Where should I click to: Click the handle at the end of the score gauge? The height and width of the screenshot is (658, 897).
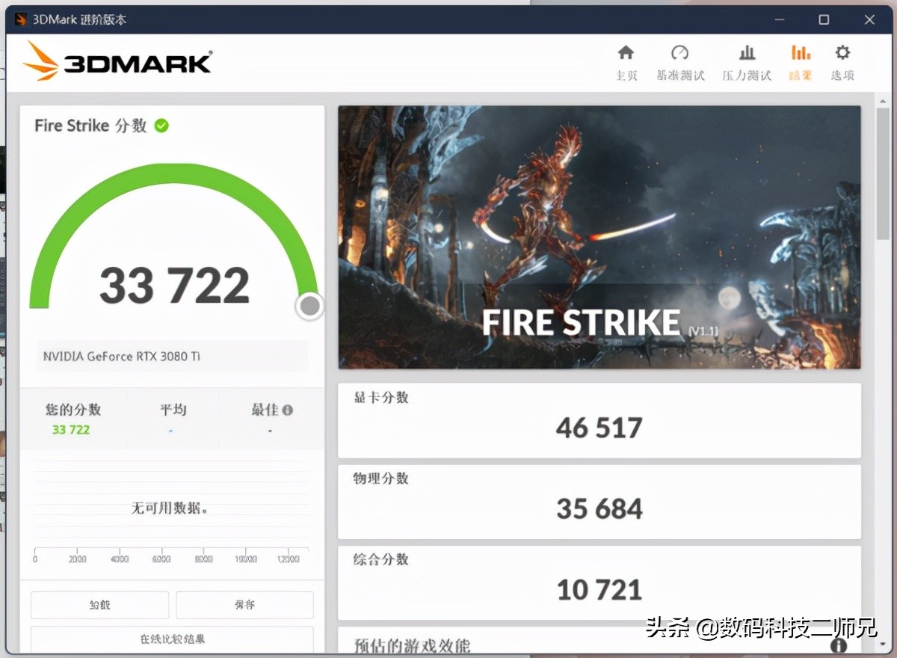coord(309,305)
